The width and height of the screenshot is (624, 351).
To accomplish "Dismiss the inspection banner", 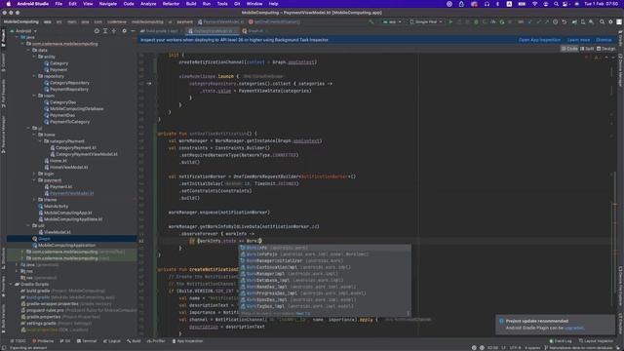I will [x=604, y=40].
